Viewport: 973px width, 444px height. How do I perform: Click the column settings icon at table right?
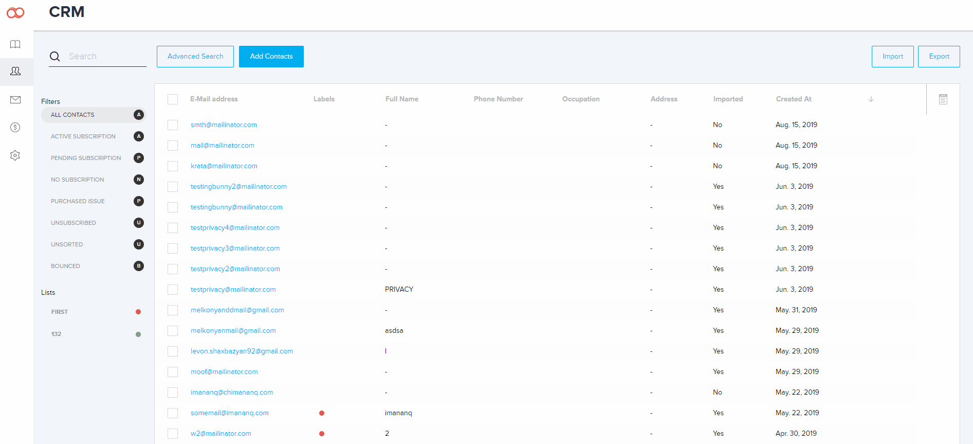click(x=943, y=99)
